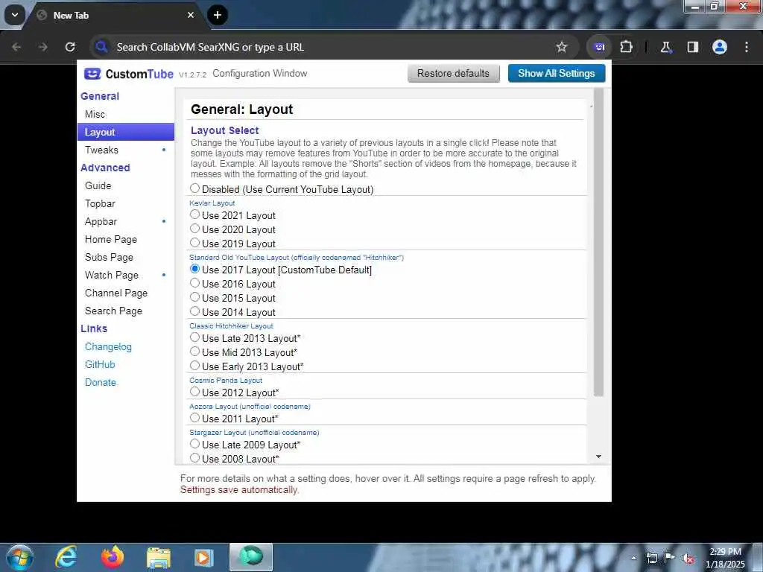Open the Home Page settings section

tap(125, 239)
